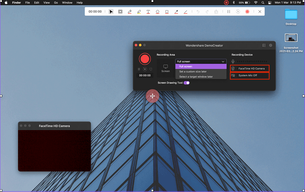This screenshot has height=192, width=305.
Task: Open the FaceTime HD Camera device selector
Action: tap(250, 69)
